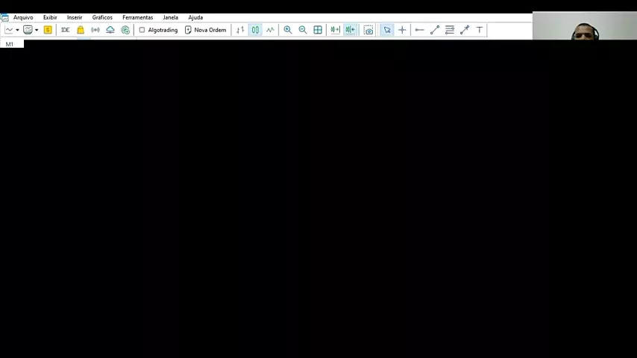
Task: Zoom out on the chart
Action: tap(303, 30)
